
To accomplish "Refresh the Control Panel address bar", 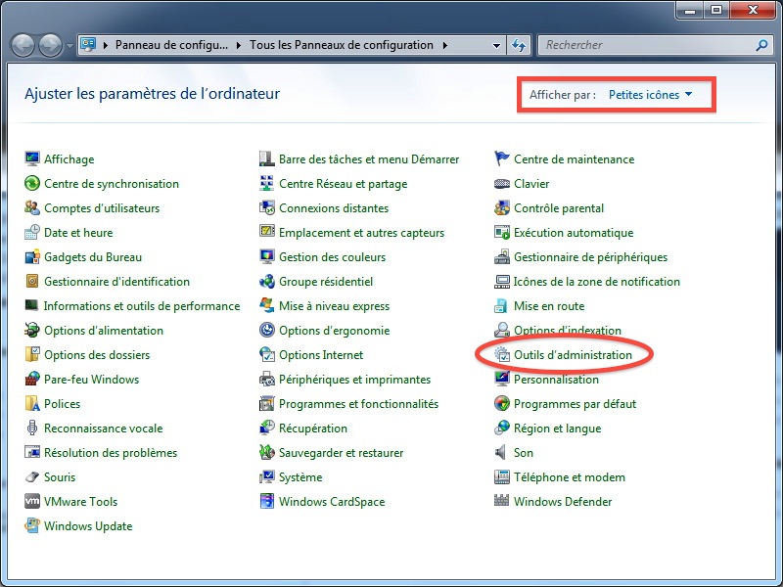I will (519, 45).
